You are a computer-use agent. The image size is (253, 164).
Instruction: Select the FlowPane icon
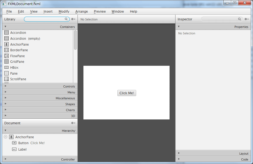pyautogui.click(x=6, y=56)
